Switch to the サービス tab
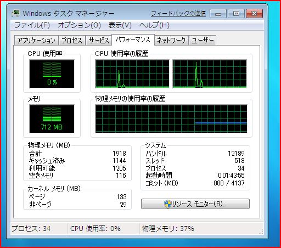Screen dimensions: 281x248 click(x=99, y=40)
